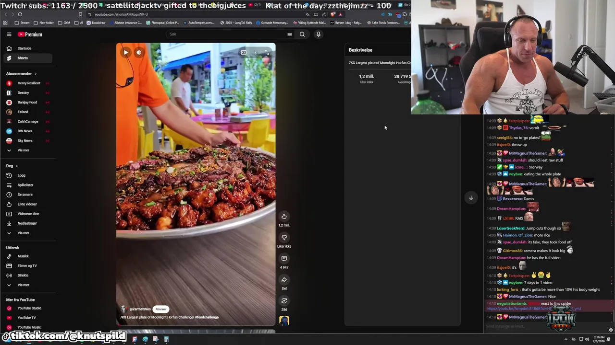The width and height of the screenshot is (615, 345).
Task: Open the #foodchallenge hashtag link
Action: [x=207, y=317]
